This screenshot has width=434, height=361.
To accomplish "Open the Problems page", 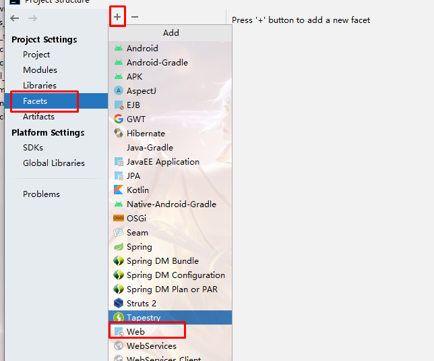I will coord(41,194).
